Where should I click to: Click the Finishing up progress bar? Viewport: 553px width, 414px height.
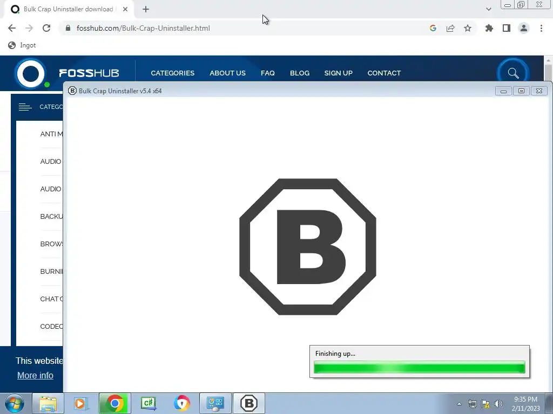(x=419, y=368)
